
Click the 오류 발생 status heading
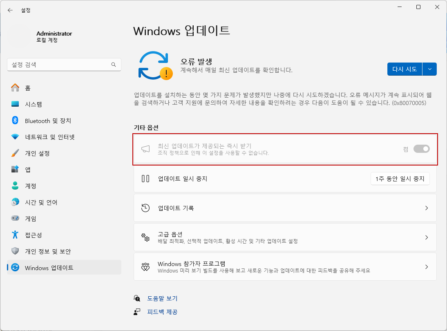[x=196, y=61]
